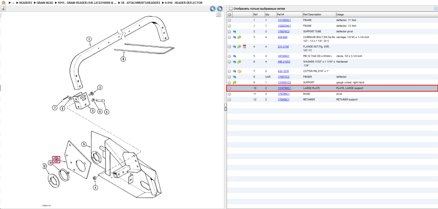This screenshot has height=209, width=438.
Task: Select callout 4 below the flange nut
Action: (95, 188)
